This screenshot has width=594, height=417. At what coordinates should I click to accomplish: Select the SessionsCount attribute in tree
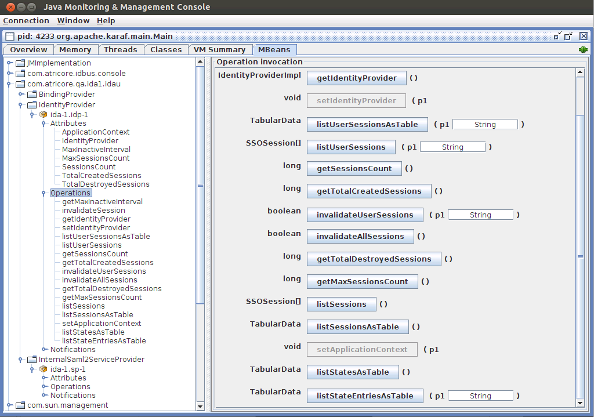[89, 167]
